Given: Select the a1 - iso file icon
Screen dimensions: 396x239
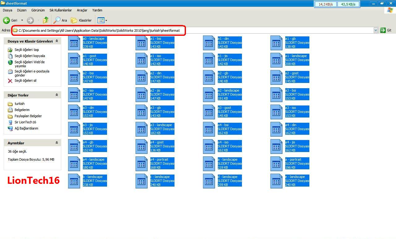Looking at the screenshot, I should pyautogui.click(x=141, y=60).
